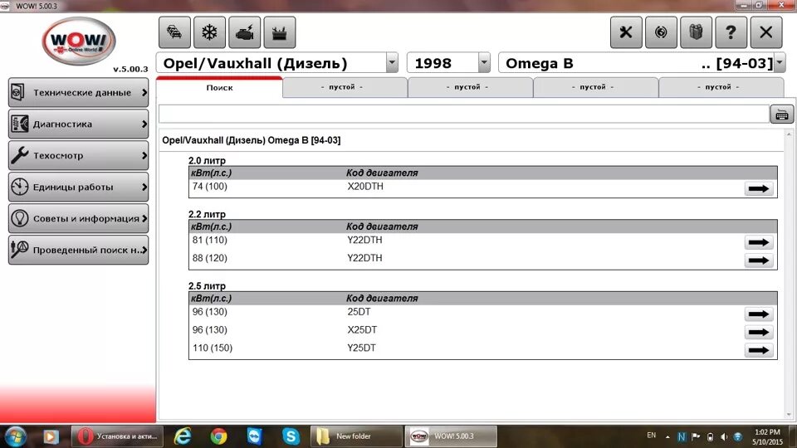Open Технические данные menu
The width and height of the screenshot is (797, 448).
tap(79, 92)
